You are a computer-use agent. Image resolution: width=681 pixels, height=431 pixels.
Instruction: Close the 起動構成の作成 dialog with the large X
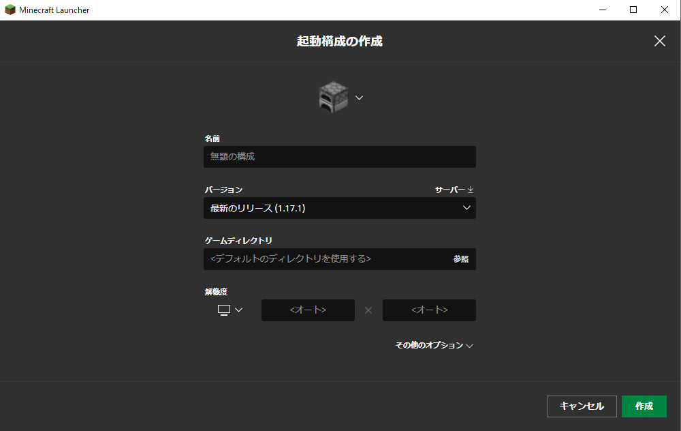(659, 41)
